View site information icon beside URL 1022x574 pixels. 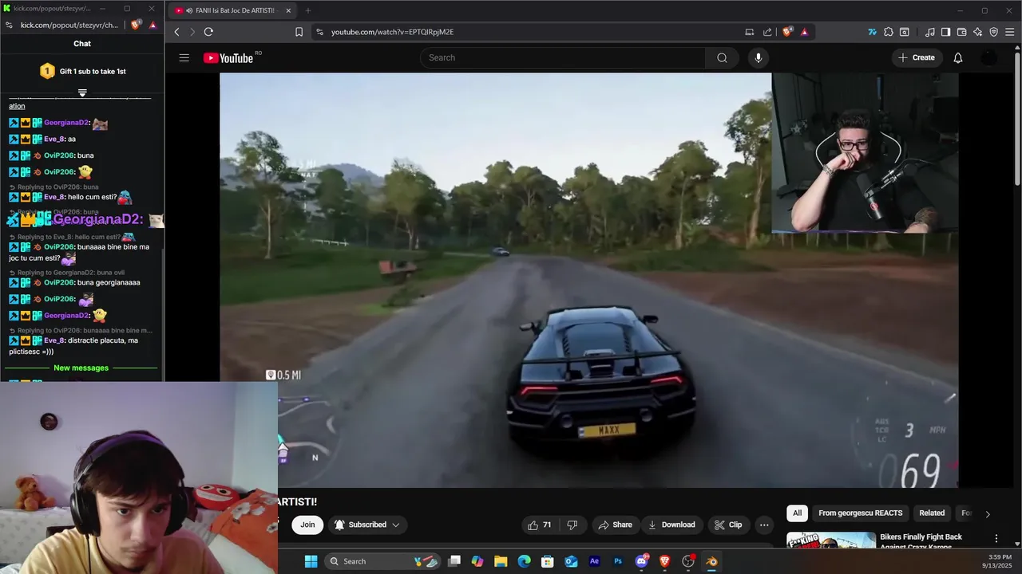[319, 32]
